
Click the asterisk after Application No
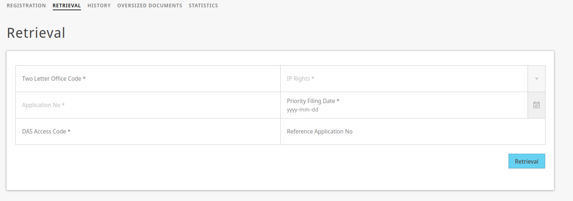pos(63,105)
